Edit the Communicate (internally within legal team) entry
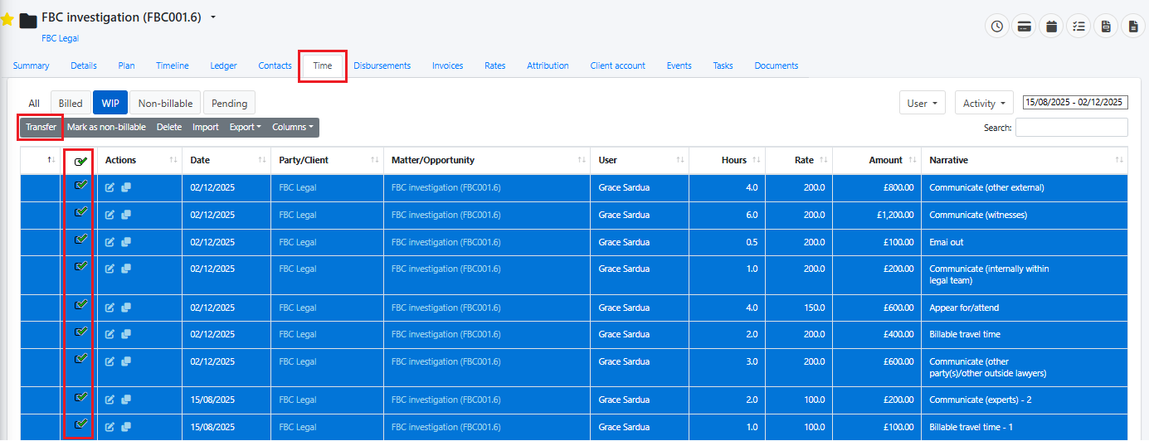This screenshot has width=1149, height=441. pyautogui.click(x=110, y=269)
